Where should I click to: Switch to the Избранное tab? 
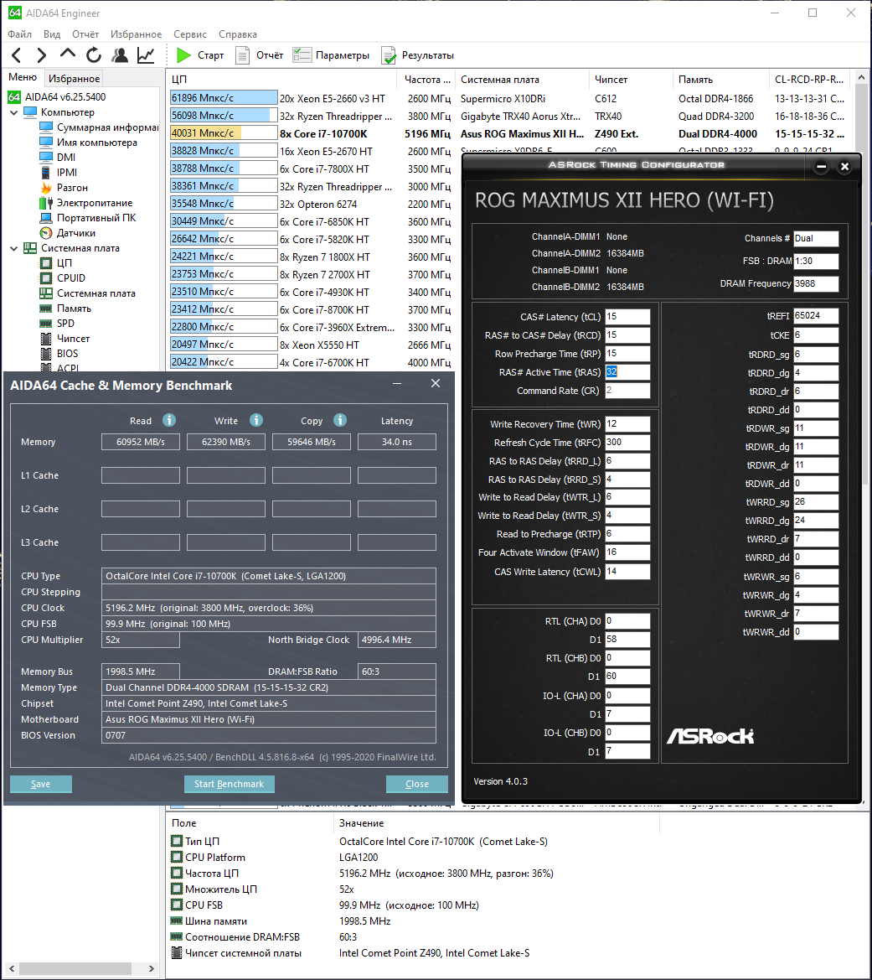[74, 78]
